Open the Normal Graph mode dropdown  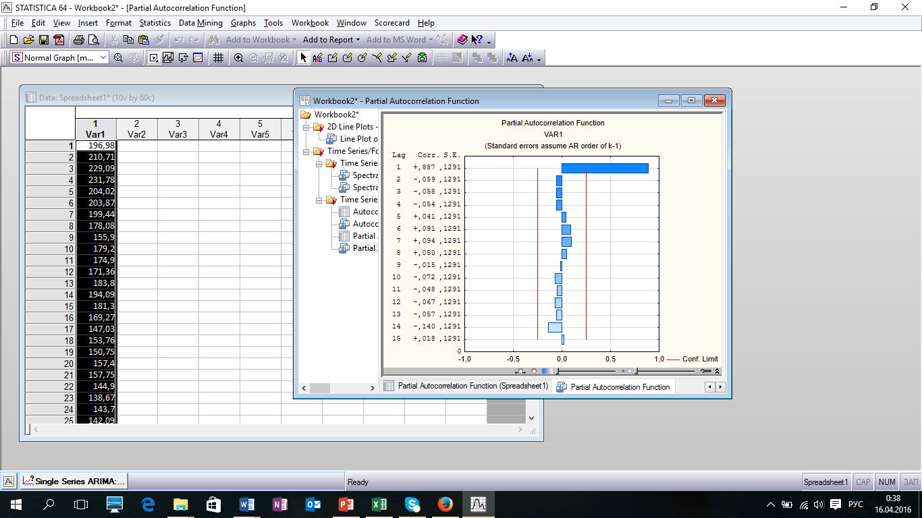click(103, 58)
